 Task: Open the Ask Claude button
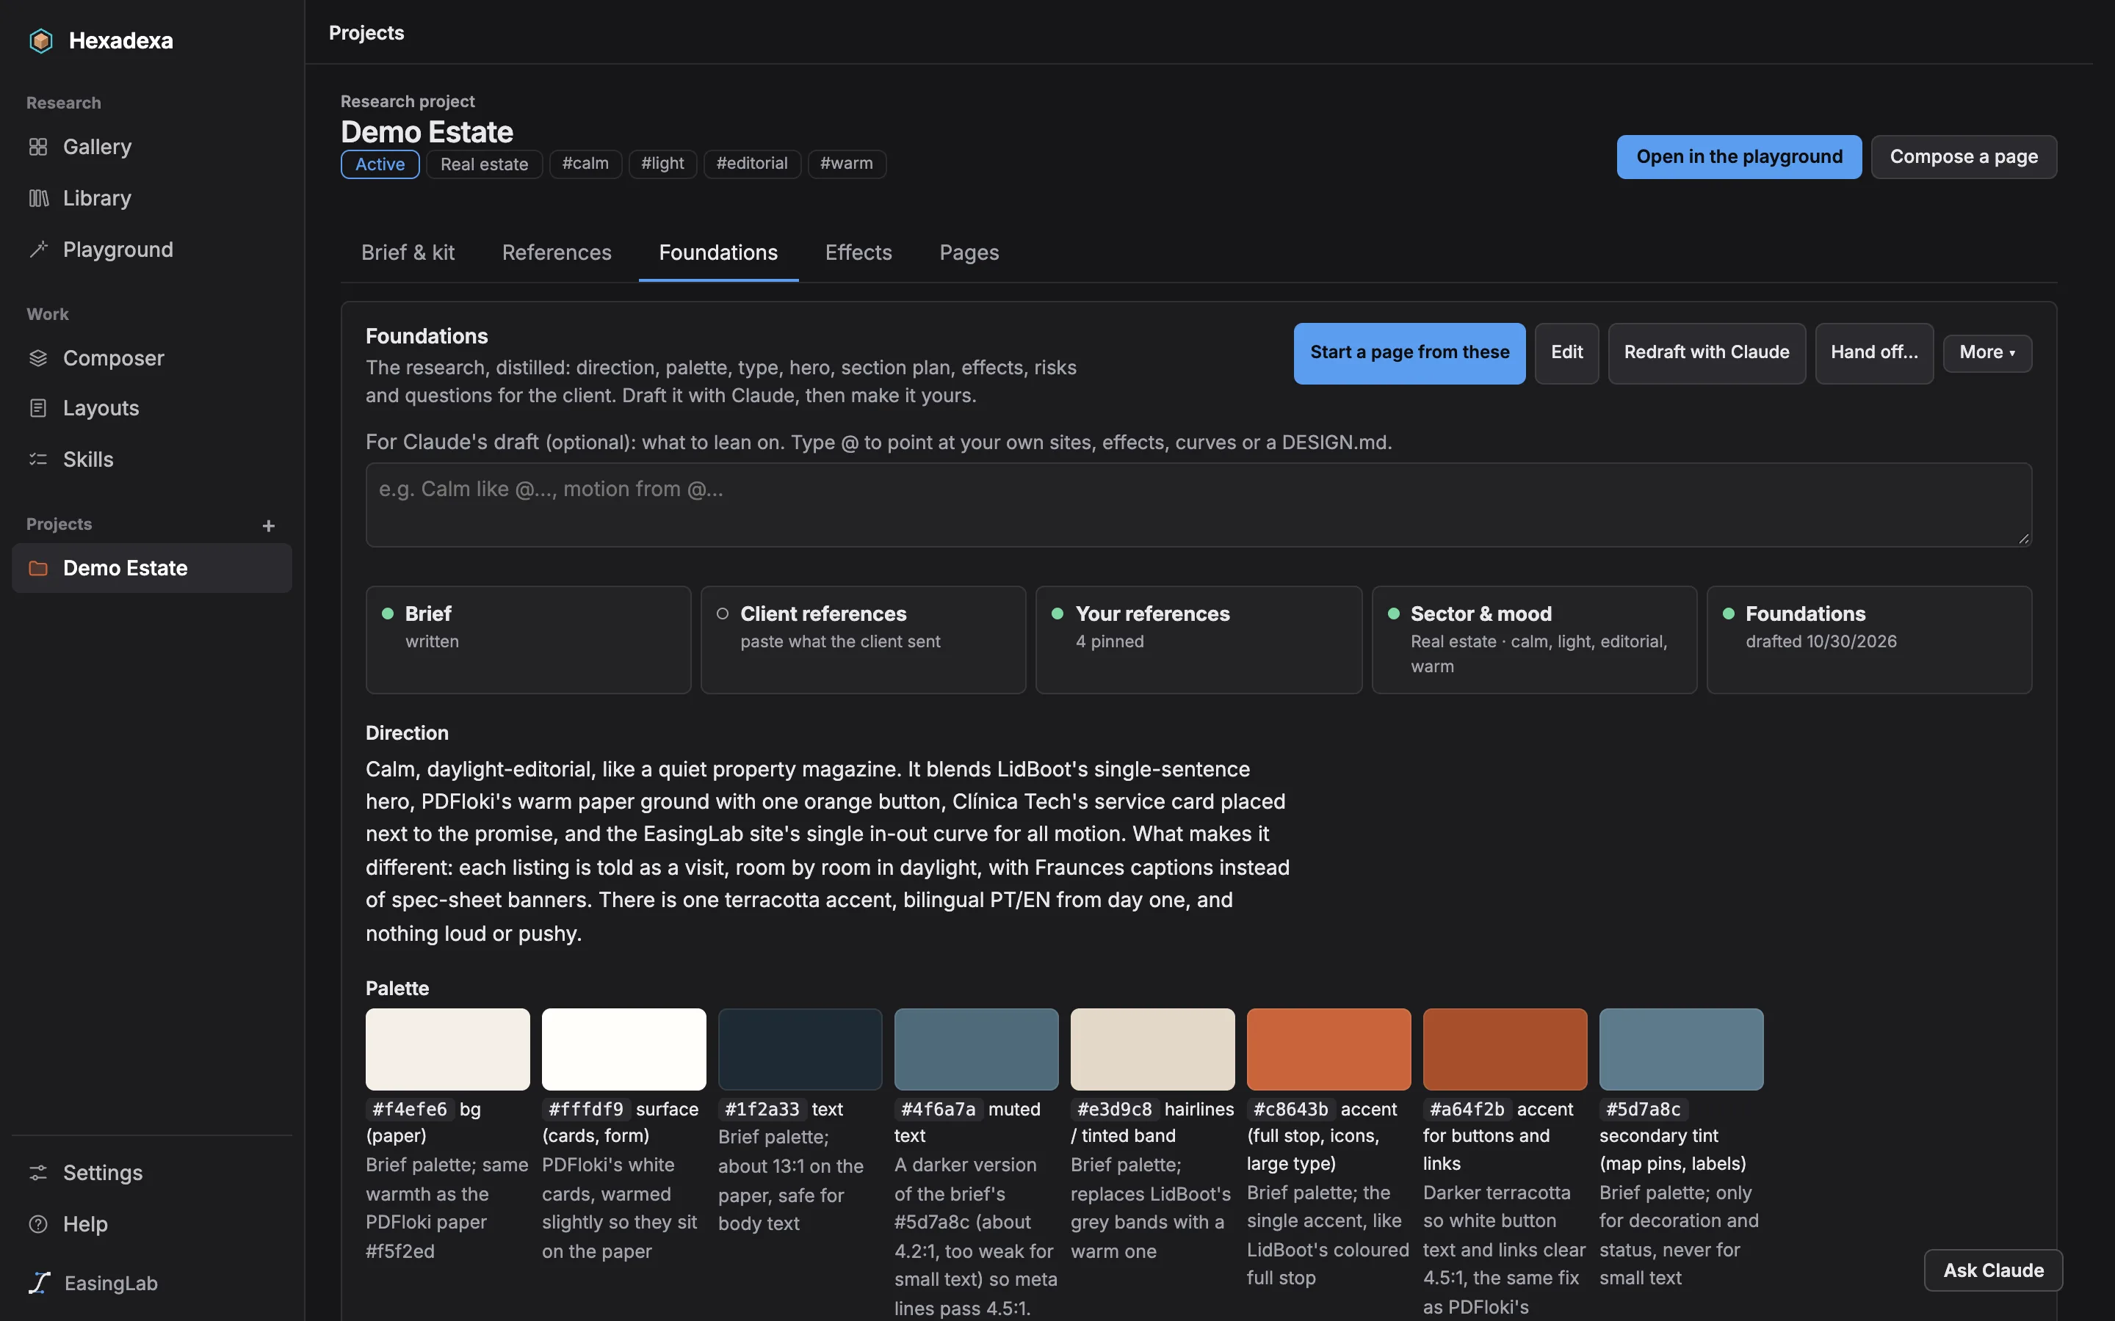(x=1994, y=1270)
